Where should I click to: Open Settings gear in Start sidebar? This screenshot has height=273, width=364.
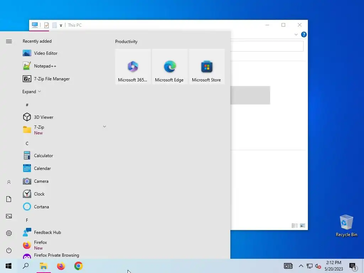pos(9,233)
